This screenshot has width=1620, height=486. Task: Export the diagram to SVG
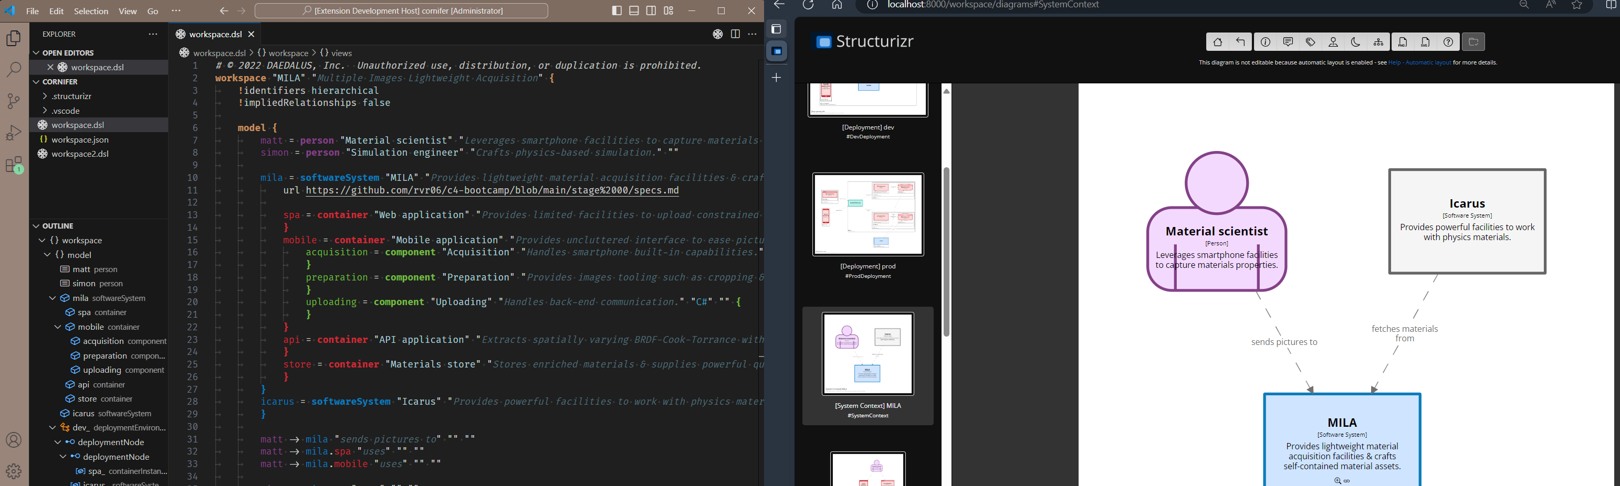click(x=1426, y=42)
